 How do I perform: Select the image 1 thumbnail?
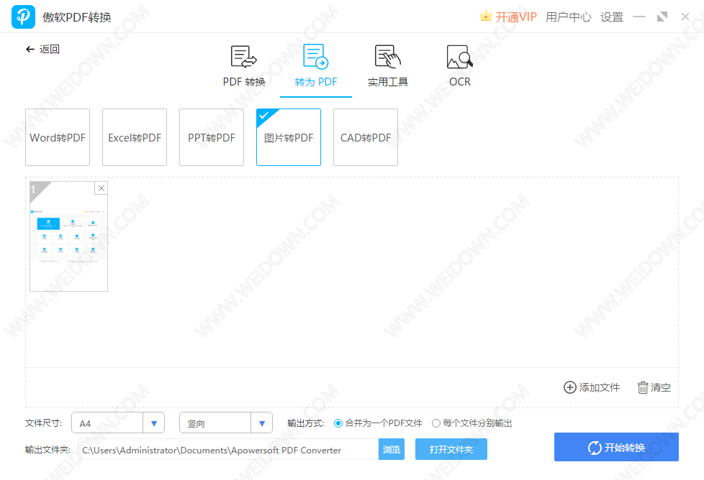pyautogui.click(x=68, y=236)
